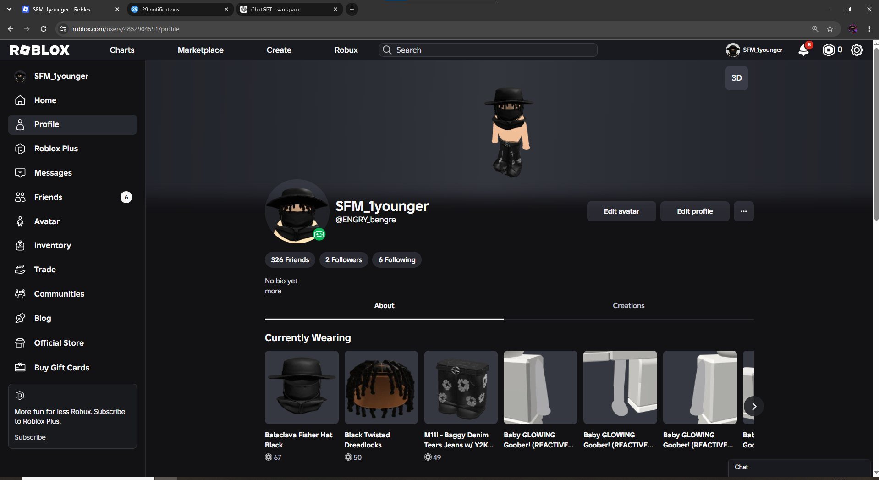The height and width of the screenshot is (480, 879).
Task: Open the Balaclava Fisher Hat Black thumbnail
Action: pyautogui.click(x=302, y=387)
